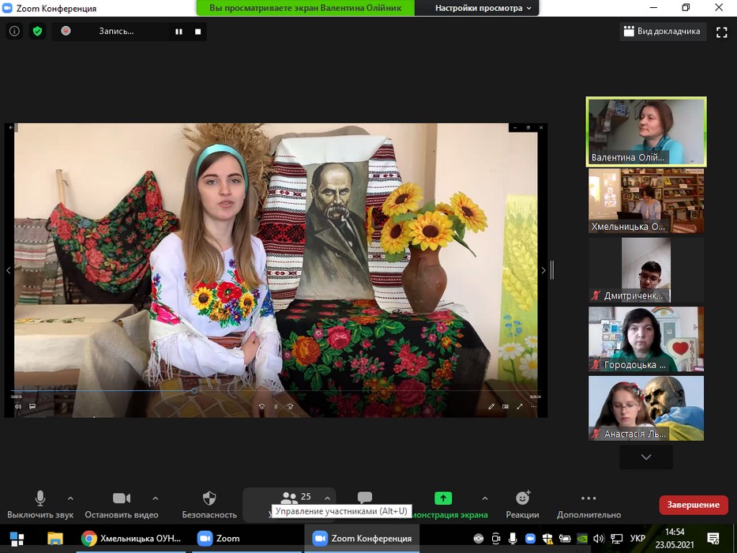Select Анастасія Ль... participant thumbnail
The height and width of the screenshot is (553, 737).
646,408
